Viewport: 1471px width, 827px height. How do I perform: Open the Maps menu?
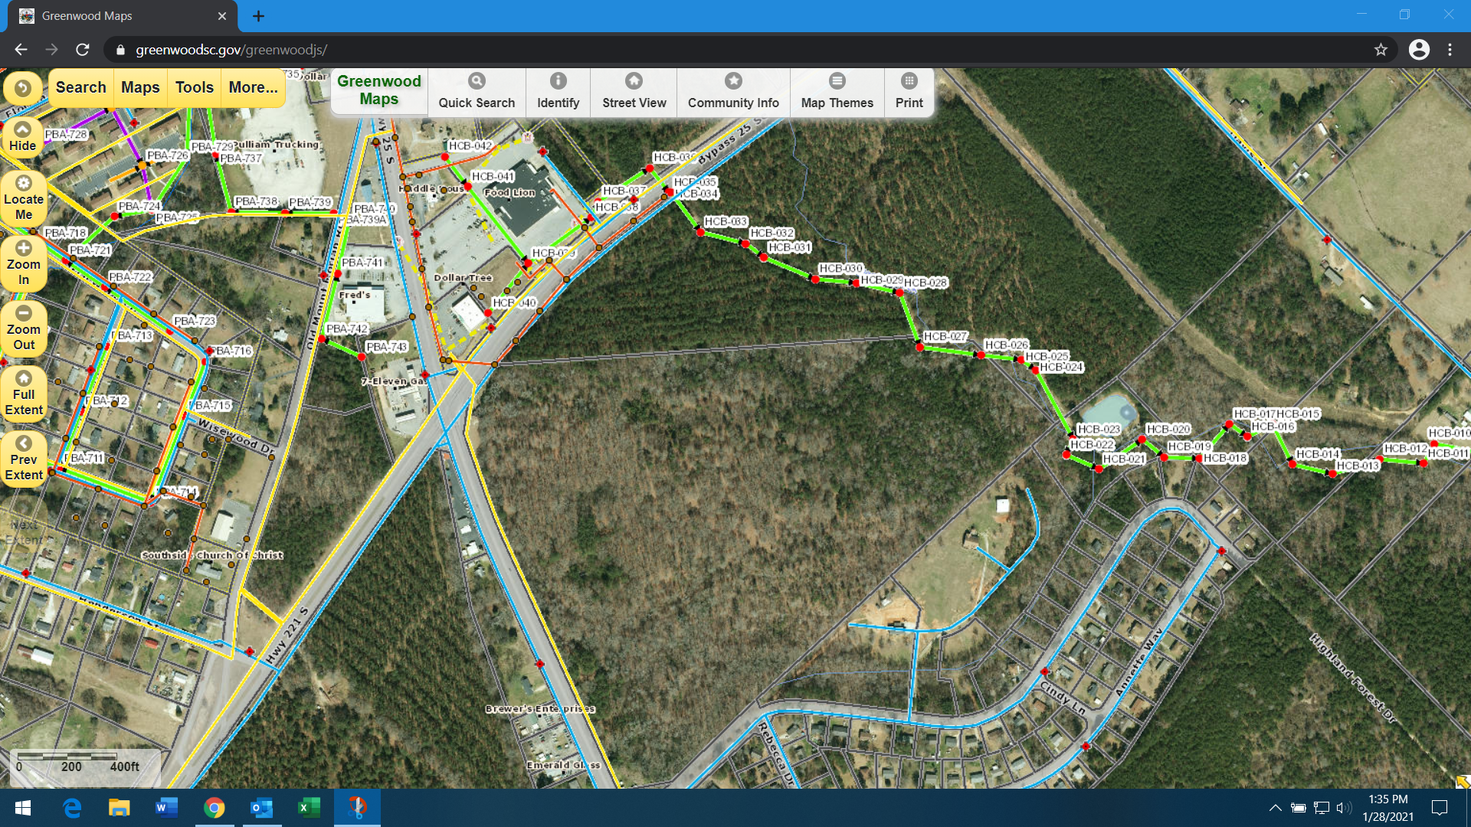[140, 87]
